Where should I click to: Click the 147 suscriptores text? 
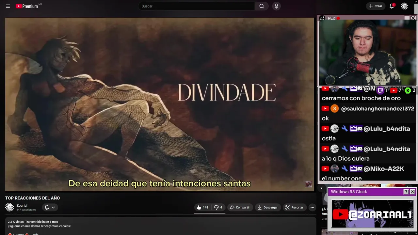coord(26,210)
